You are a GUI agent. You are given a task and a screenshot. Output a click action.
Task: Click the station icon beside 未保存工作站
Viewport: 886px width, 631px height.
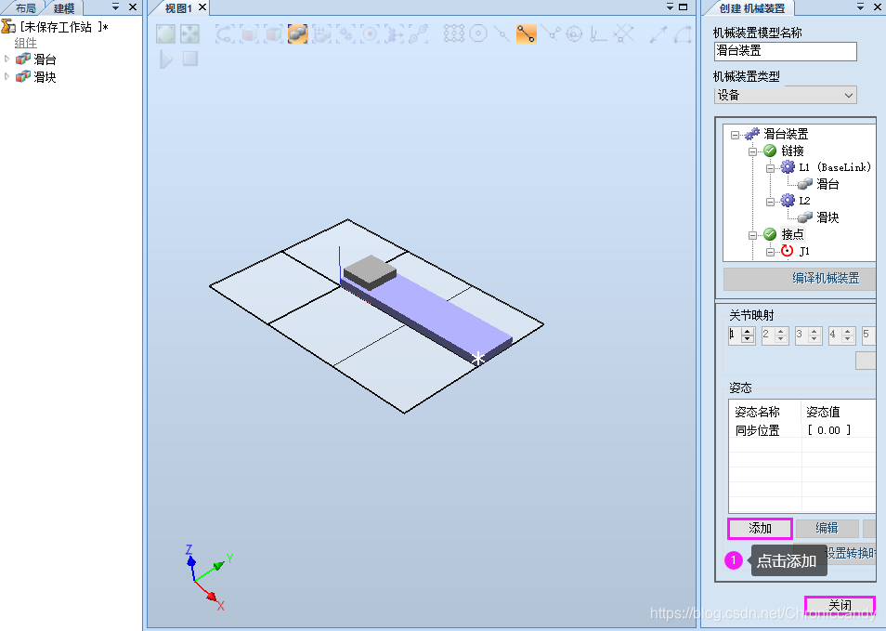click(8, 26)
